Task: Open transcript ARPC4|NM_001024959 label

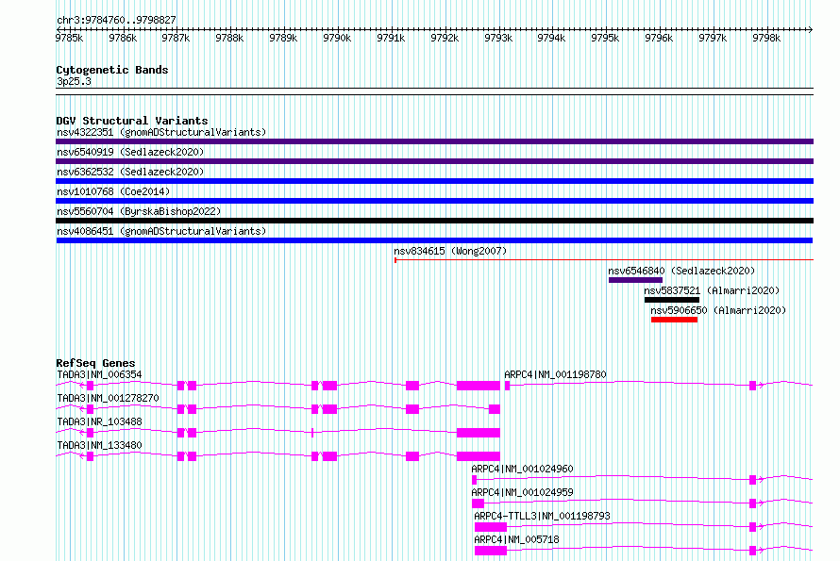Action: 522,492
